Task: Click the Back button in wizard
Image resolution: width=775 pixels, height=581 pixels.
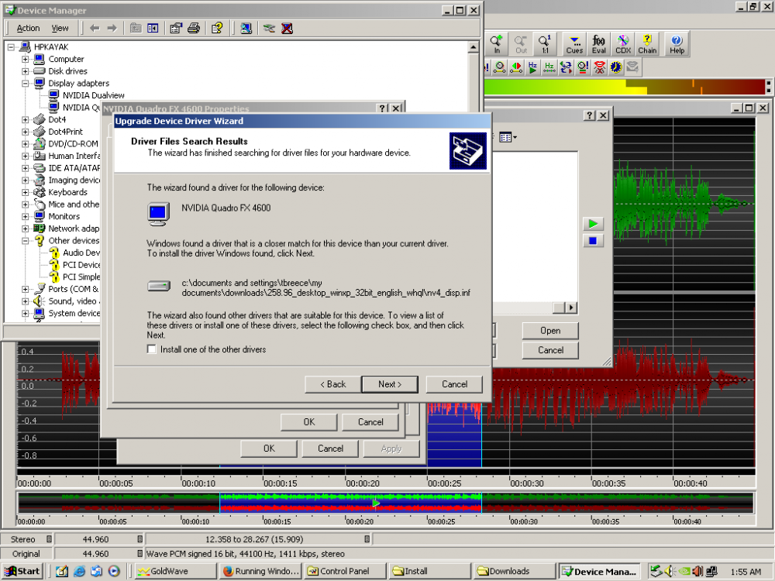Action: pos(332,384)
